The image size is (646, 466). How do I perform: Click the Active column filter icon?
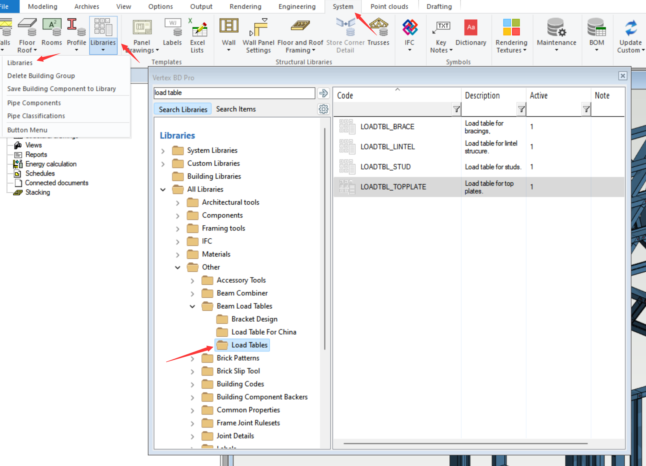586,109
